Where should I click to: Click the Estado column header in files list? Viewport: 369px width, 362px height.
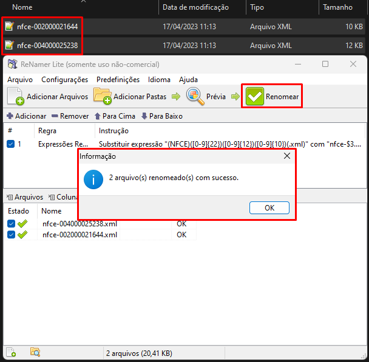[18, 211]
